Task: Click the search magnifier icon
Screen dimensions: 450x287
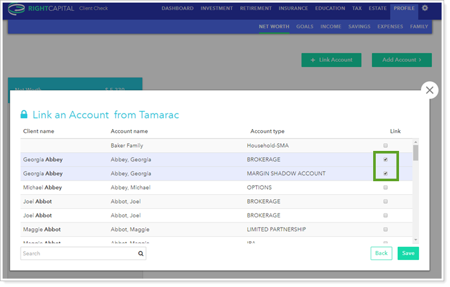Action: (x=140, y=253)
